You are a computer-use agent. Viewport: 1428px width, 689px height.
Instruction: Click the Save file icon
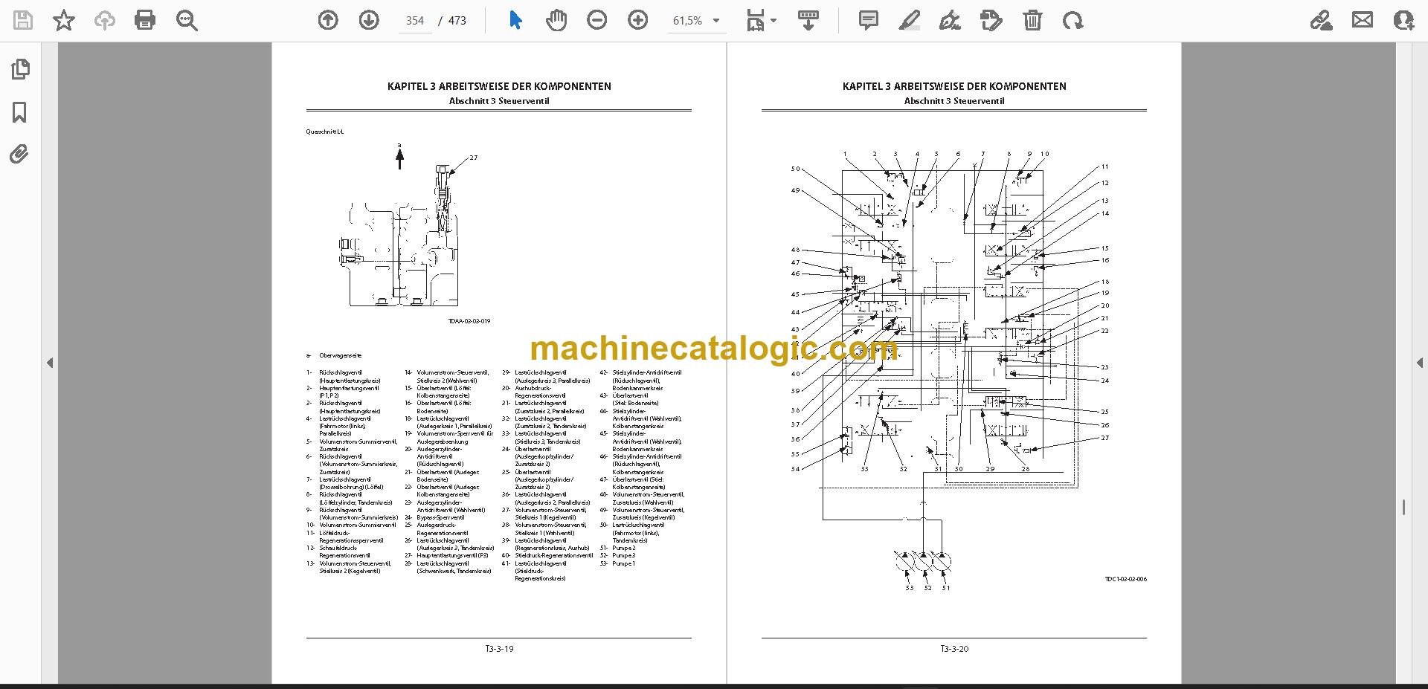click(23, 20)
